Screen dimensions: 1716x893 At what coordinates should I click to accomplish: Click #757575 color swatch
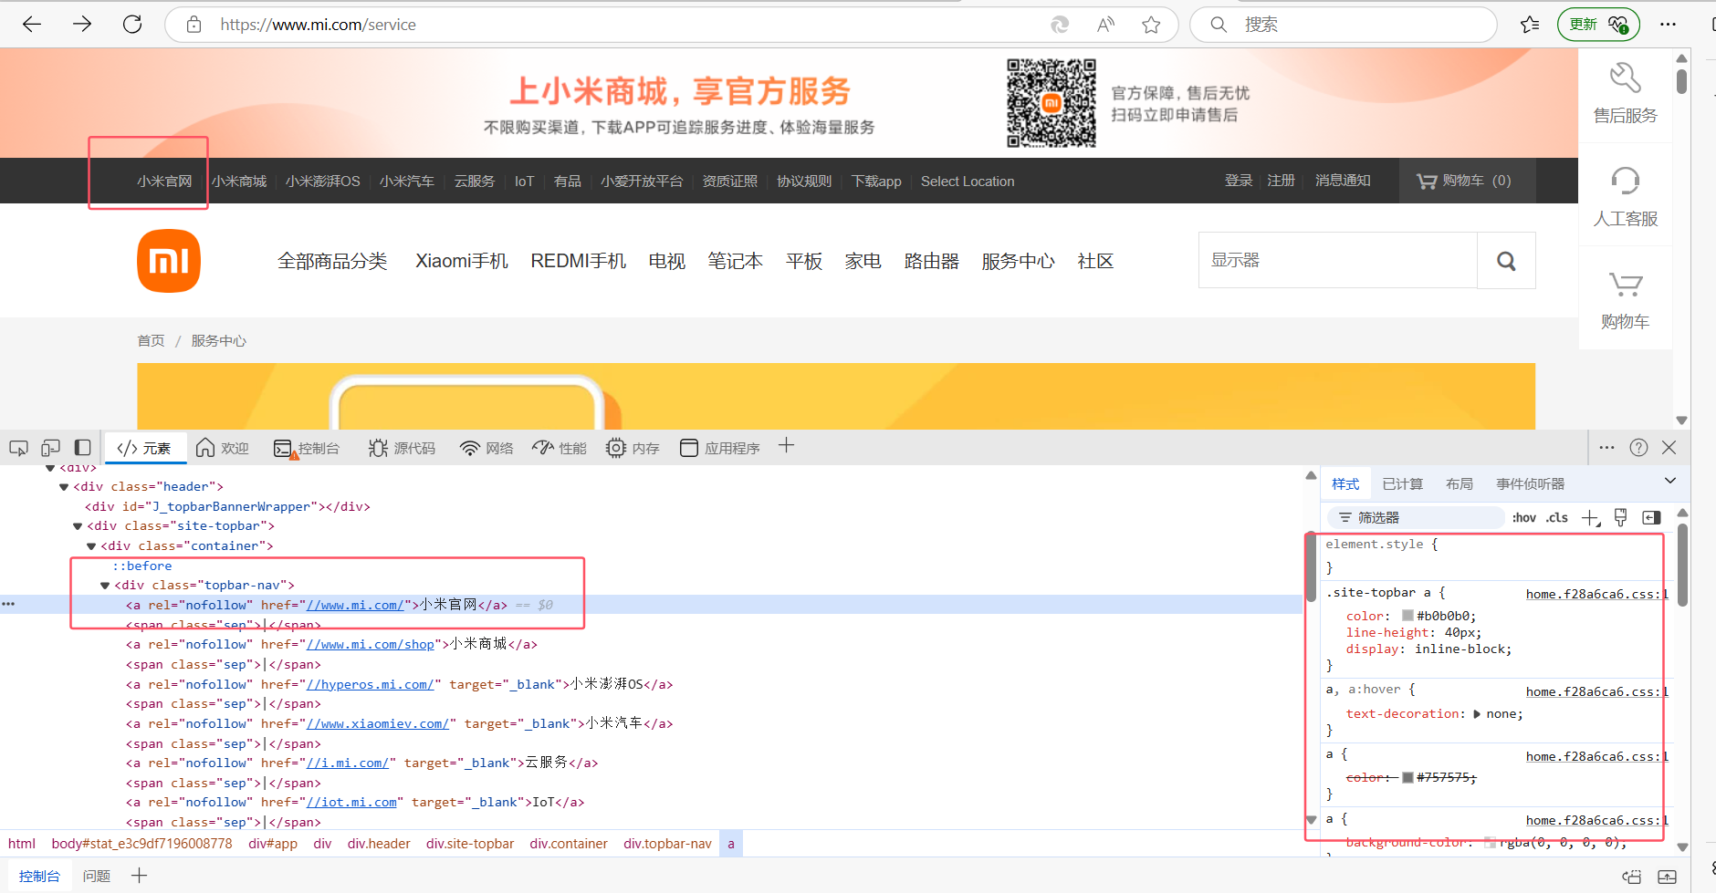click(1407, 777)
